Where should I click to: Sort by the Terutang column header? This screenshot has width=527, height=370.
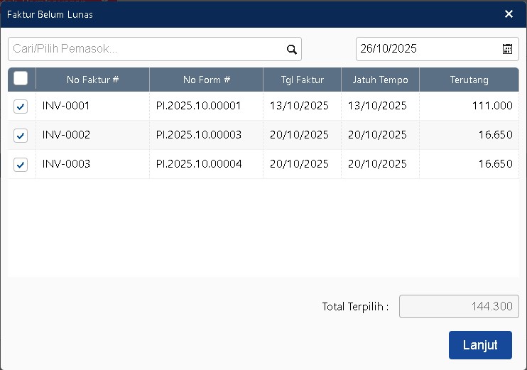[x=469, y=80]
